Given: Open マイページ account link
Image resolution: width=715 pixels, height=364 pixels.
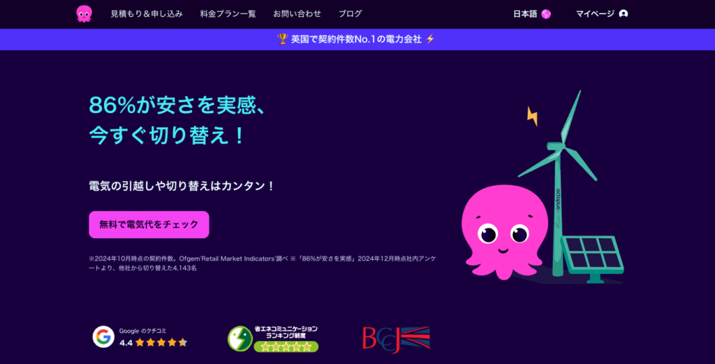Looking at the screenshot, I should (595, 14).
